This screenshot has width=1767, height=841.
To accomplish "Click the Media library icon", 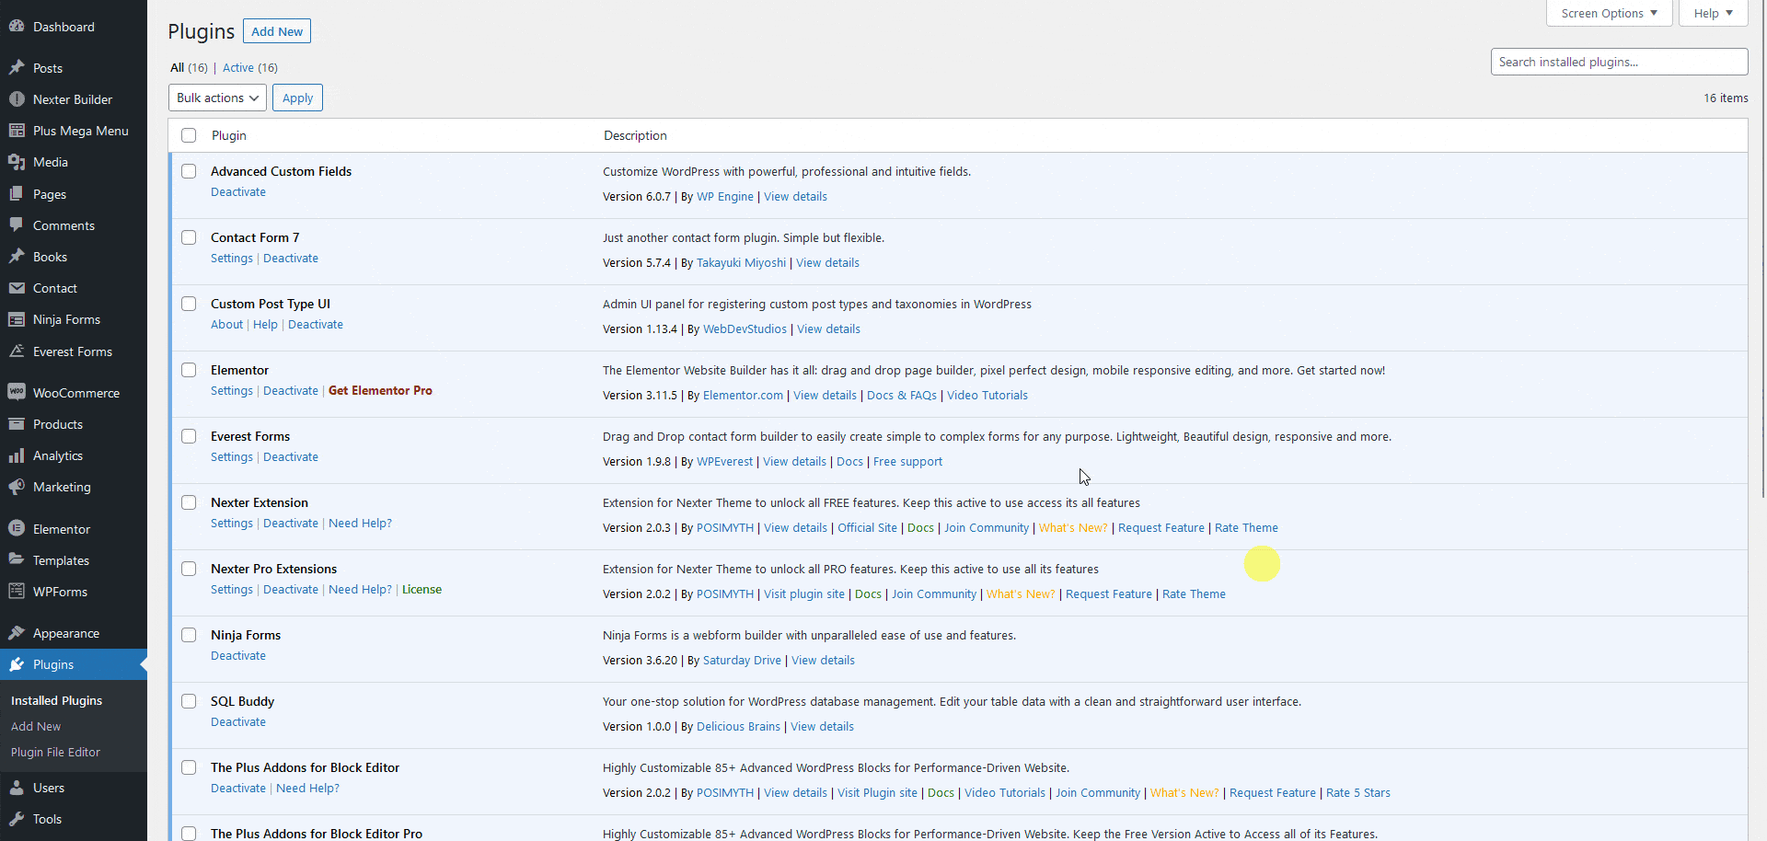I will pyautogui.click(x=17, y=162).
